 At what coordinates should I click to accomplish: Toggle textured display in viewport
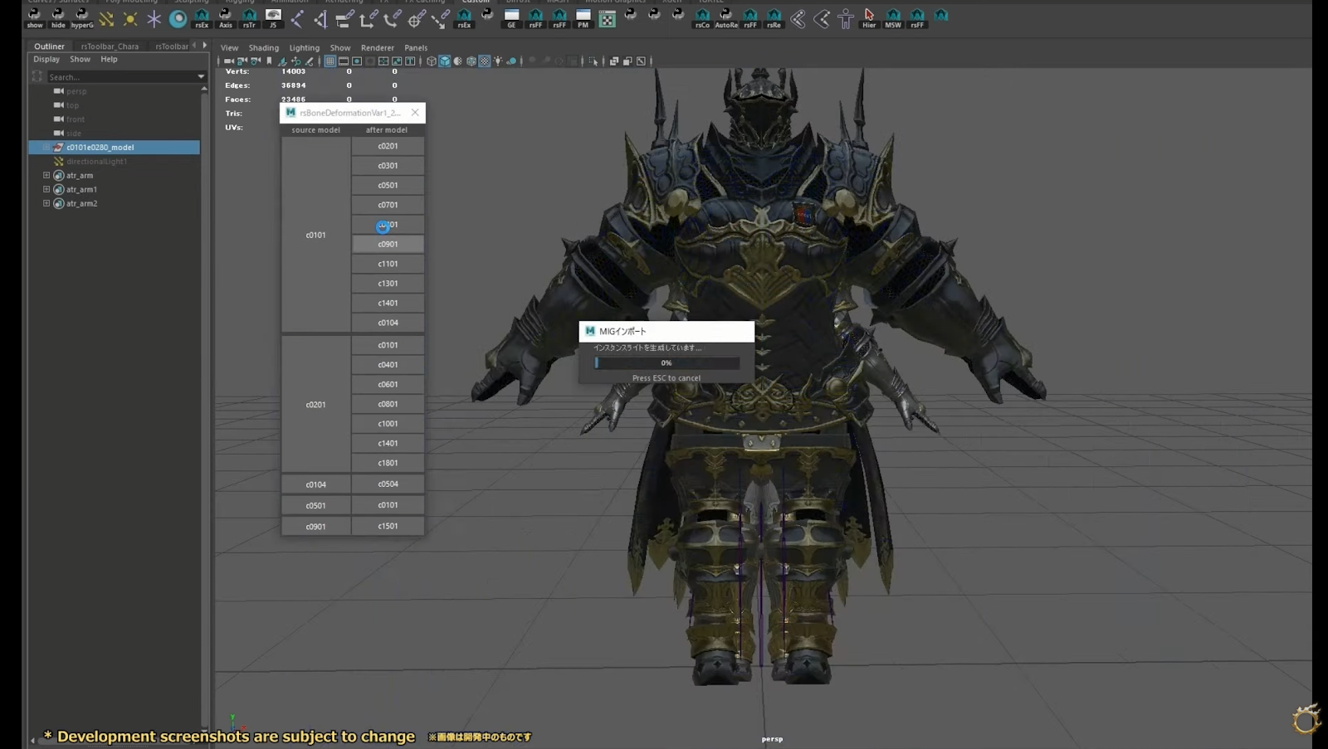[485, 61]
